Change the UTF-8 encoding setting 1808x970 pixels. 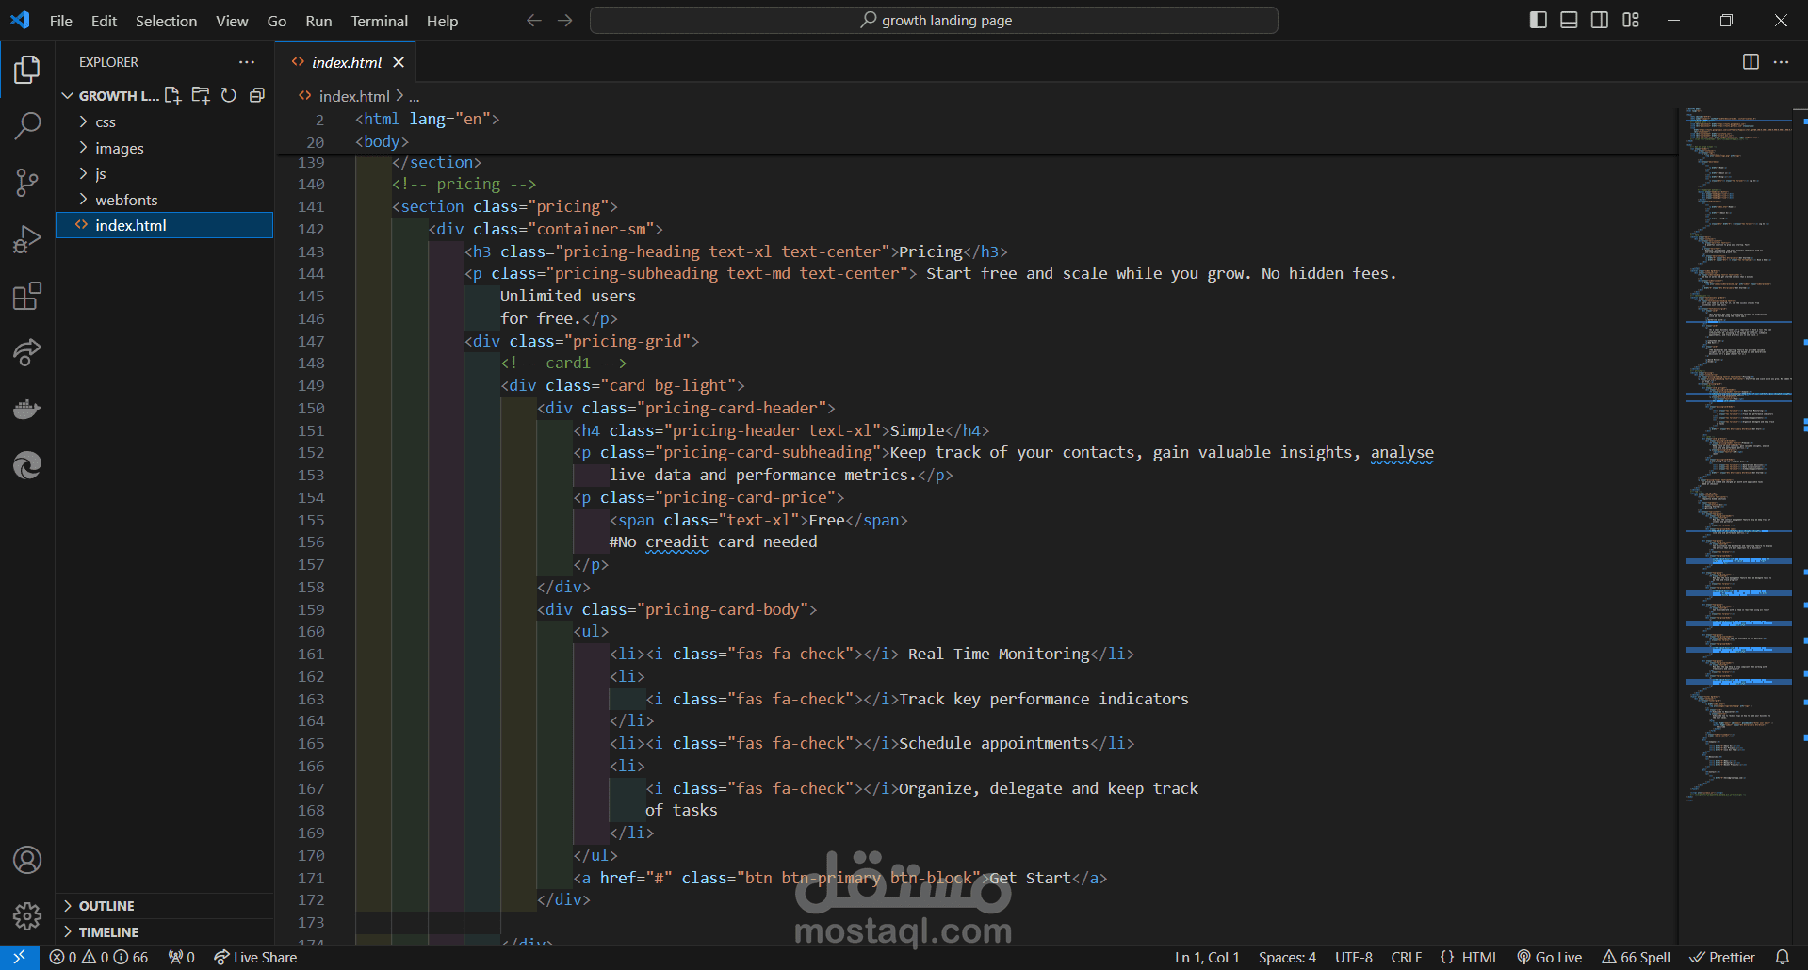tap(1354, 957)
